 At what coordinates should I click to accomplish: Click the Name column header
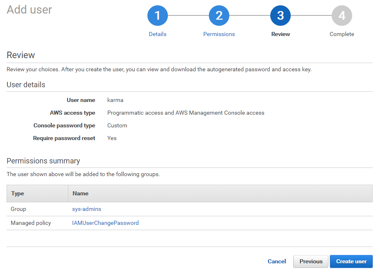[80, 193]
